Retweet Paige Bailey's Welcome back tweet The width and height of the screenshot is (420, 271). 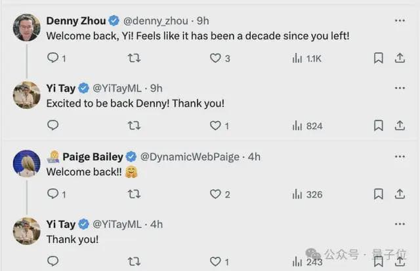(134, 194)
